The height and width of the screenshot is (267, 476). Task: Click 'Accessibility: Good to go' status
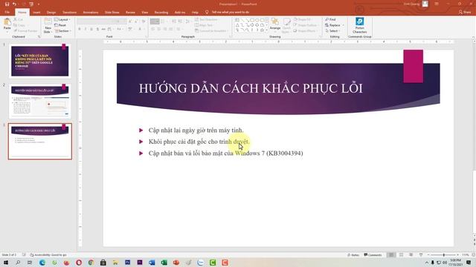pyautogui.click(x=48, y=255)
